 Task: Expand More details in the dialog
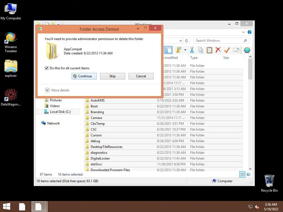coord(57,90)
